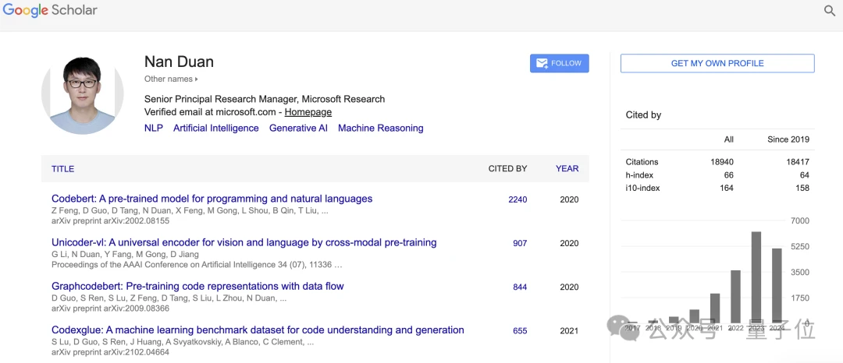This screenshot has height=363, width=843.
Task: Select the Machine Reasoning interest tag
Action: [380, 129]
